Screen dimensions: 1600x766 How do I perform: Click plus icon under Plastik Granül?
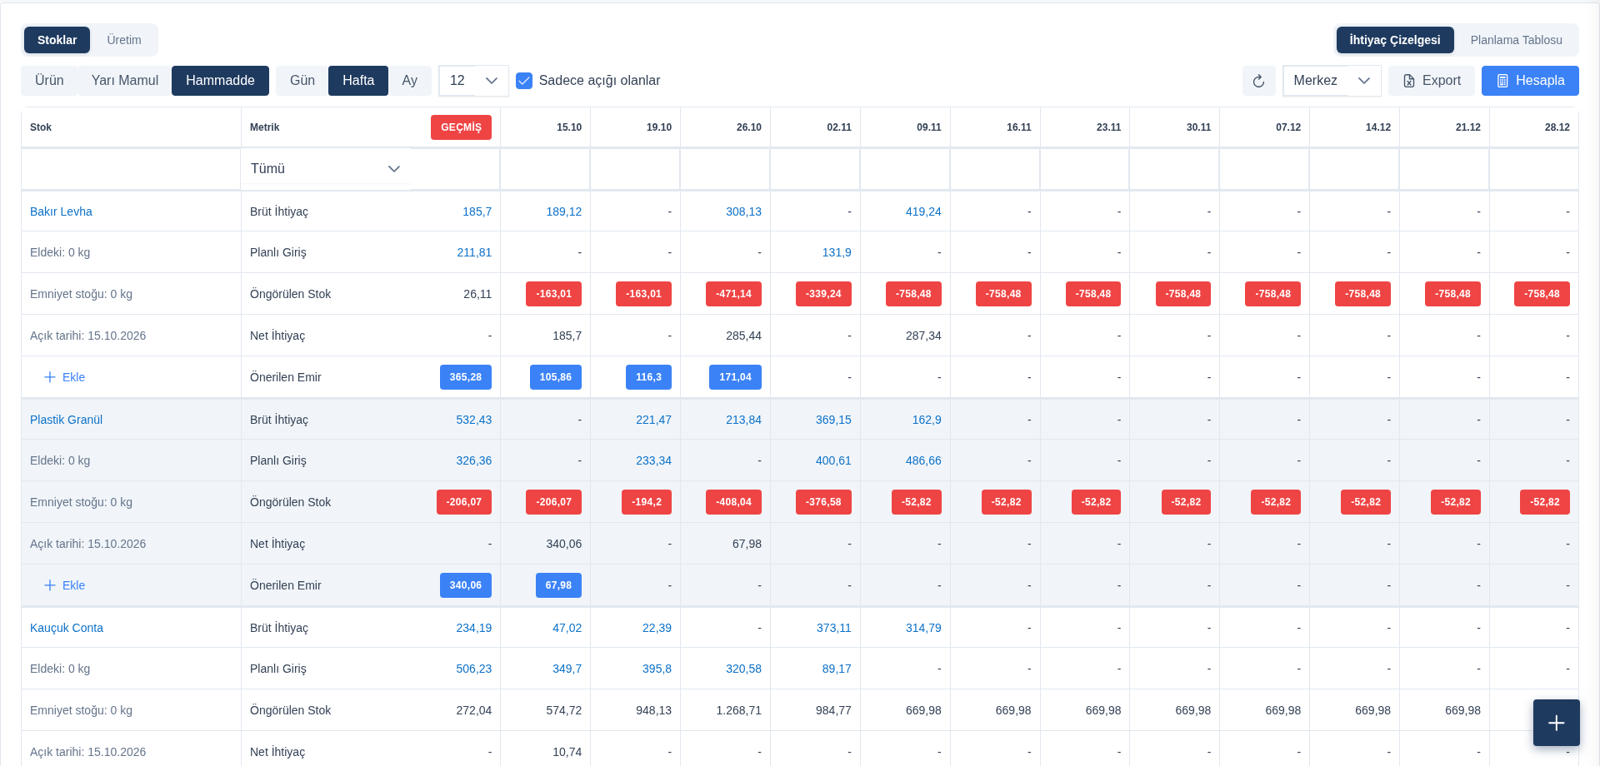click(x=50, y=585)
